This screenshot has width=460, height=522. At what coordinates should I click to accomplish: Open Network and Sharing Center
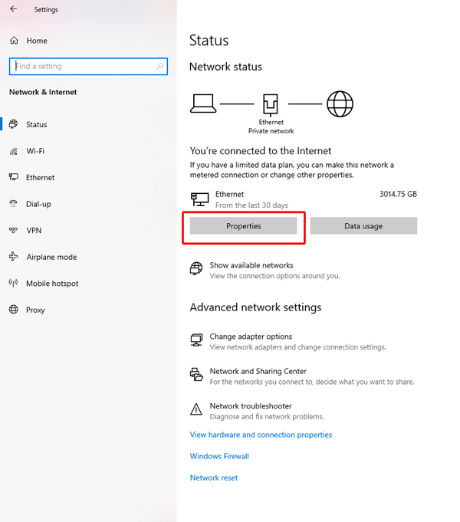coord(258,372)
